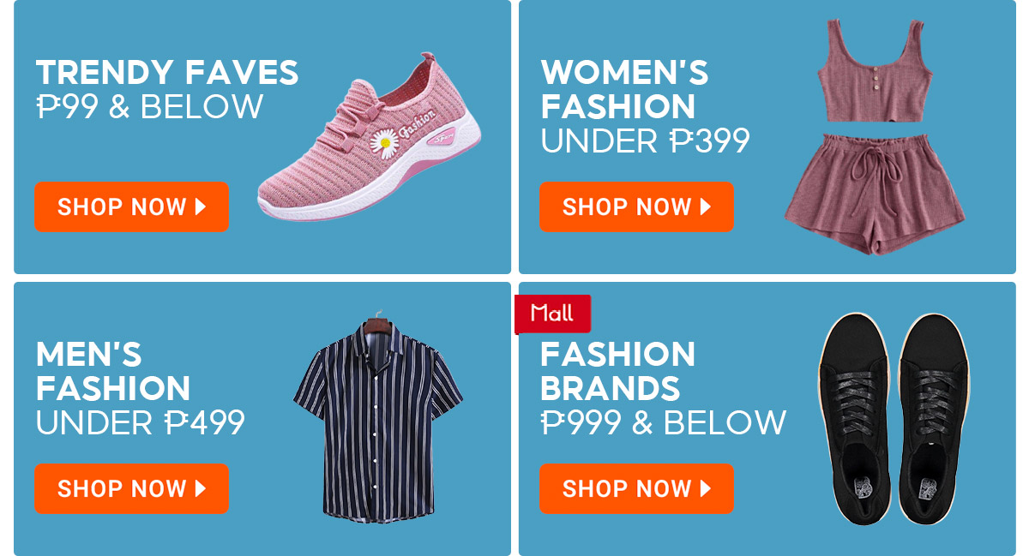Click the Under ₱499 price text

tap(141, 422)
